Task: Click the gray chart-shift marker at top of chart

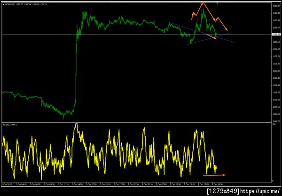Action: (217, 3)
